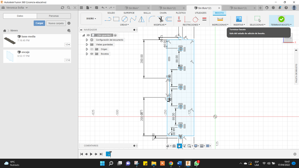Expand Configuración del documento node
The width and height of the screenshot is (299, 168).
pos(87,40)
